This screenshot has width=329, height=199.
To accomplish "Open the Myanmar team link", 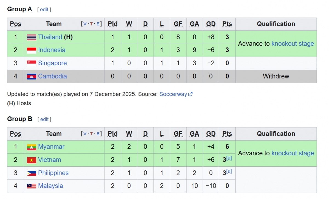I will [x=51, y=147].
